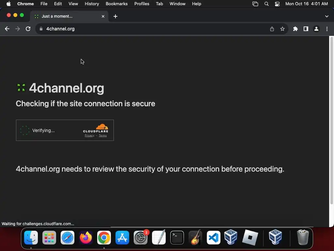View site info via the lock icon
The image size is (334, 251).
(41, 29)
